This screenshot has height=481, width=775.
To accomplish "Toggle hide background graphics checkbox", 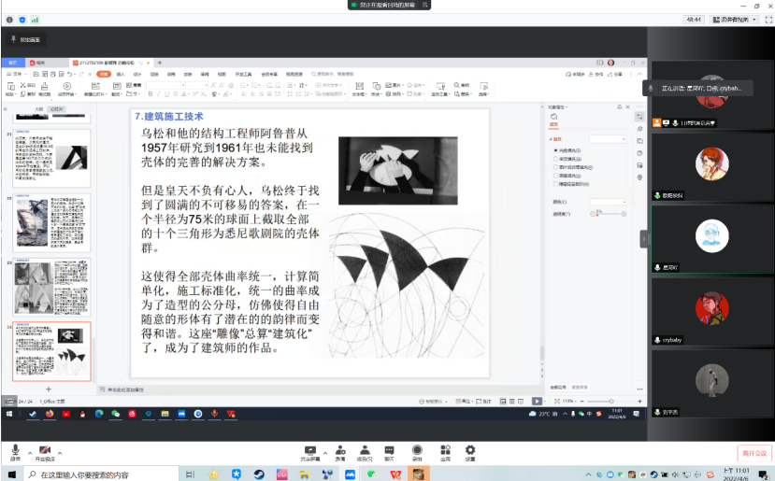I will (x=556, y=184).
